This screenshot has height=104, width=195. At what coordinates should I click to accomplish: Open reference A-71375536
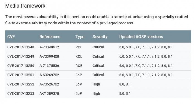click(49, 66)
